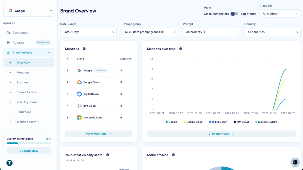Toggle Microsoft Azure series in chart legend

(x=266, y=122)
